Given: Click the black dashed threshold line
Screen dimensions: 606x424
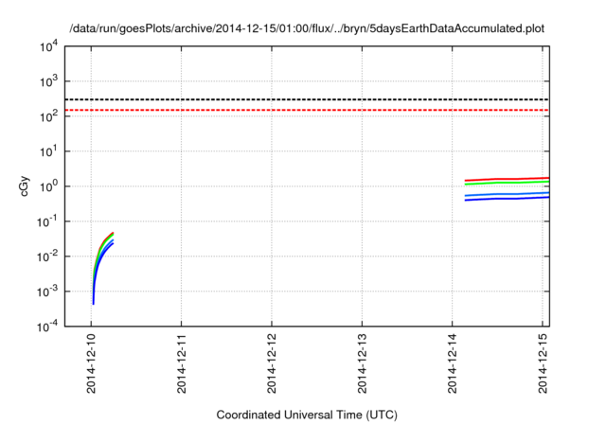Looking at the screenshot, I should click(307, 99).
